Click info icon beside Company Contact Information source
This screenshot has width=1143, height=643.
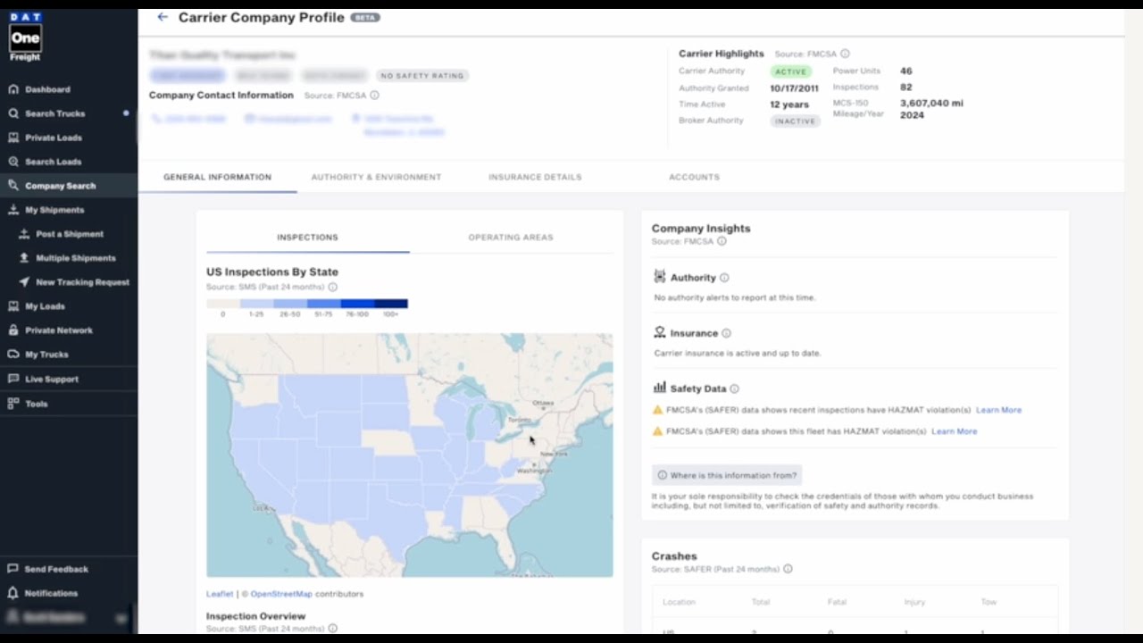[x=374, y=96]
